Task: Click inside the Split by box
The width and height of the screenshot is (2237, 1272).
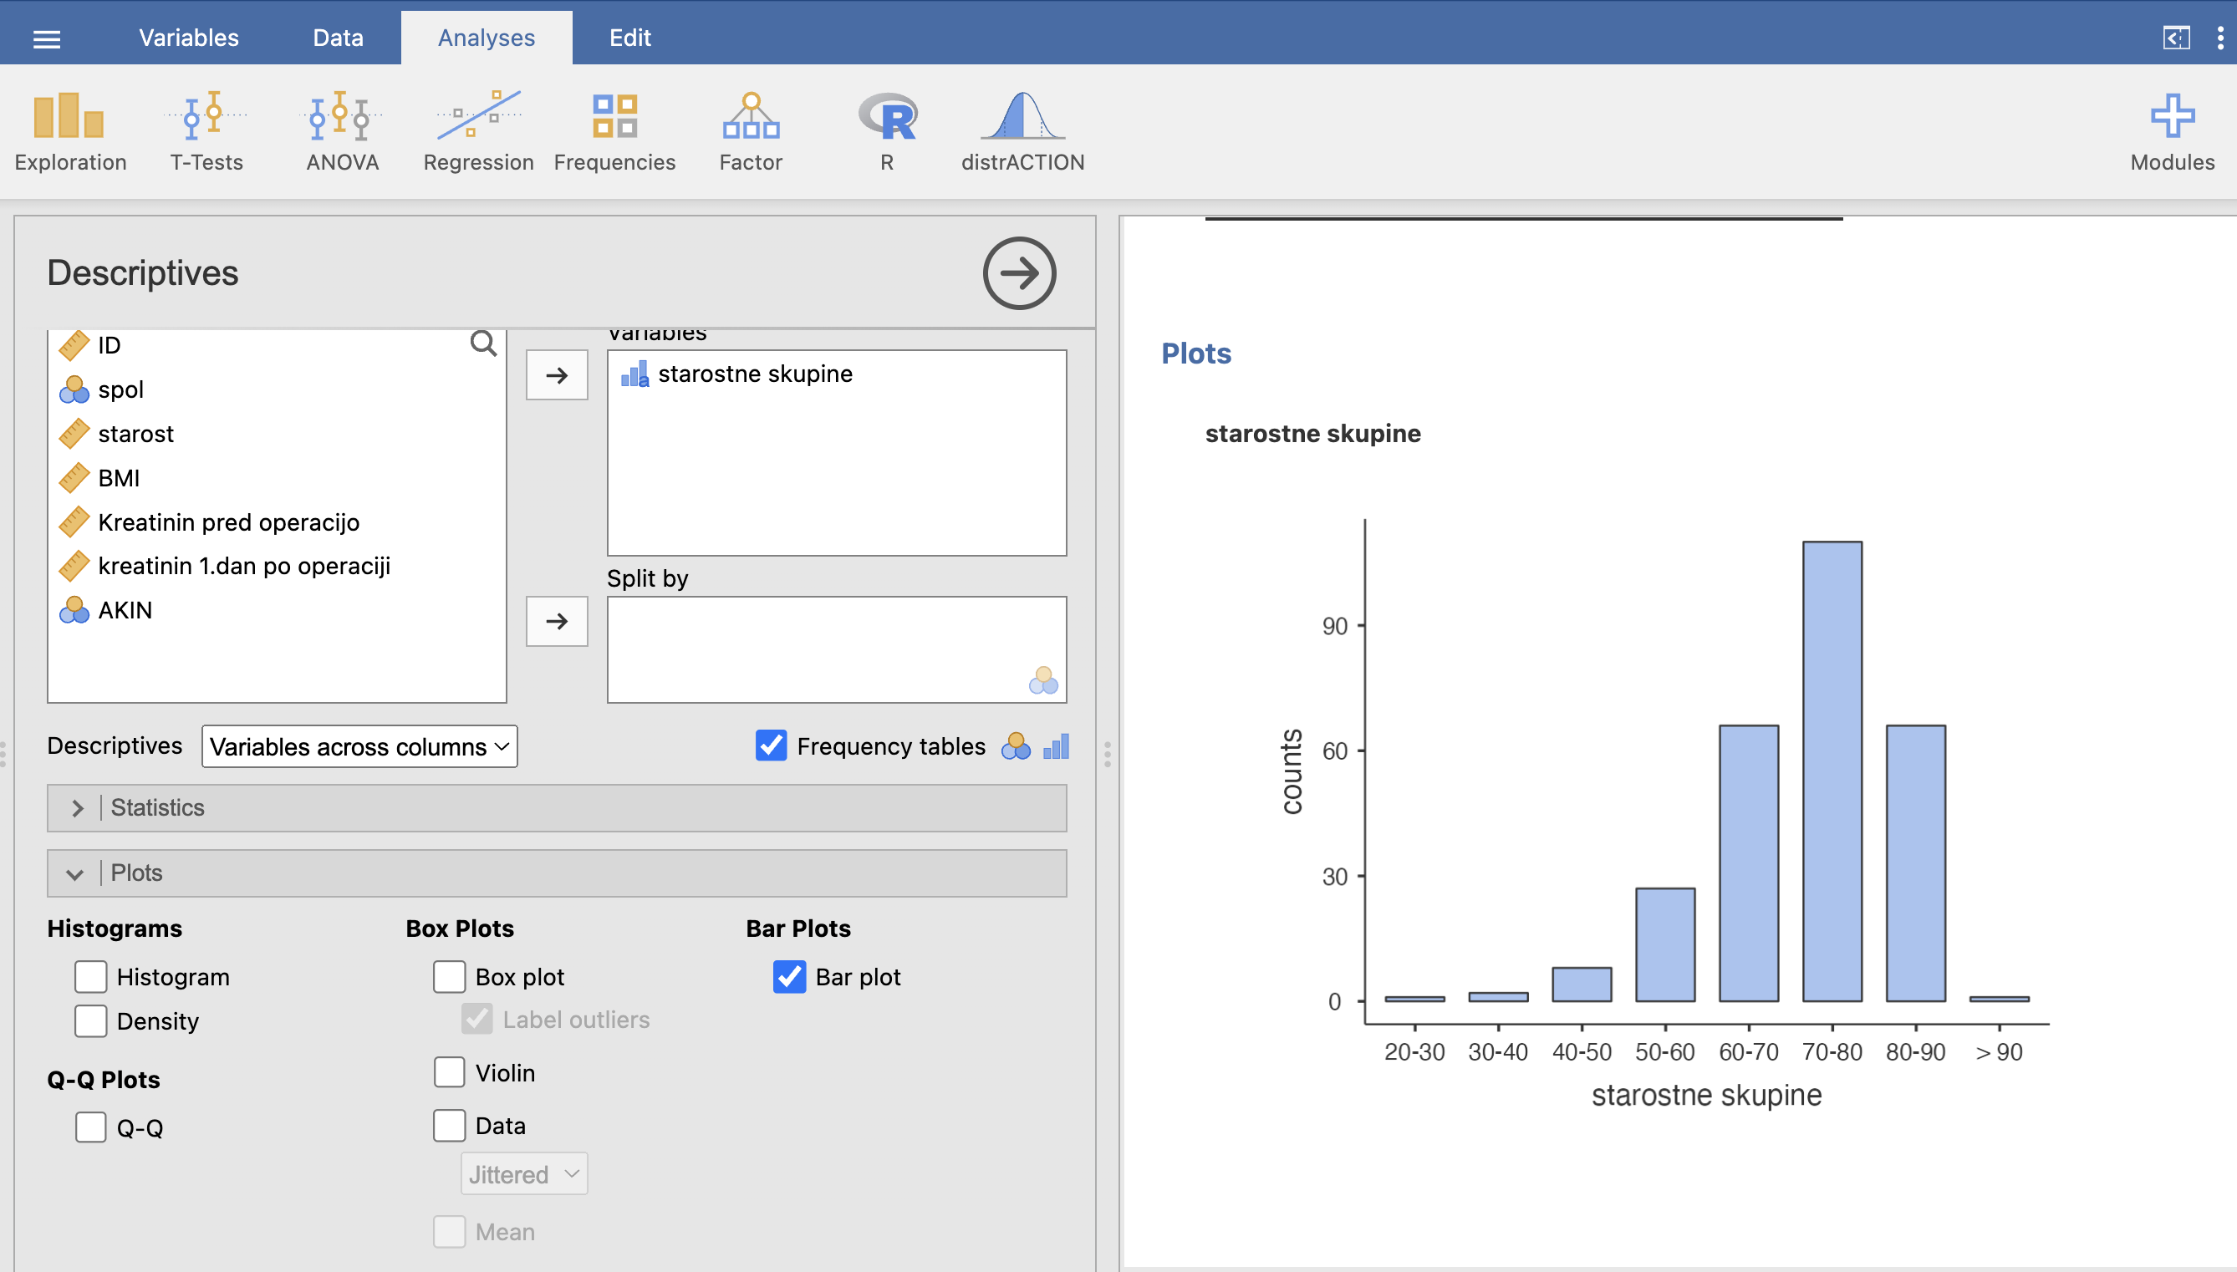Action: 836,649
